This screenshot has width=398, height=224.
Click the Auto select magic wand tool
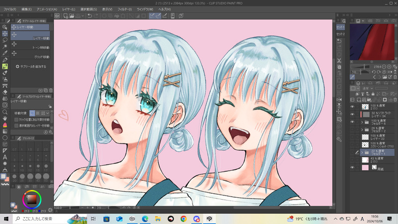click(4, 46)
